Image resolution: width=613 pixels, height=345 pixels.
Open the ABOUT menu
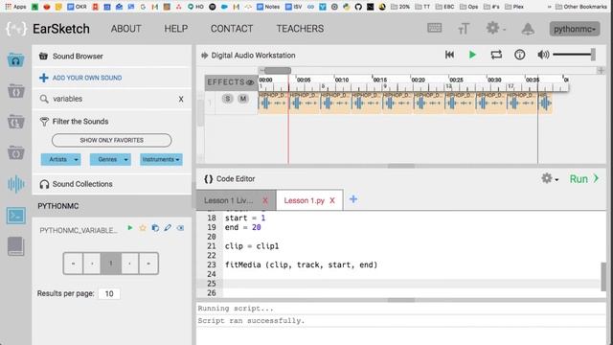125,29
